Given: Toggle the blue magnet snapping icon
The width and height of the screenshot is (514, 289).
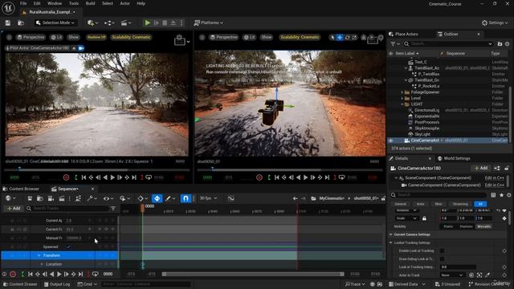Looking at the screenshot, I should coord(186,198).
